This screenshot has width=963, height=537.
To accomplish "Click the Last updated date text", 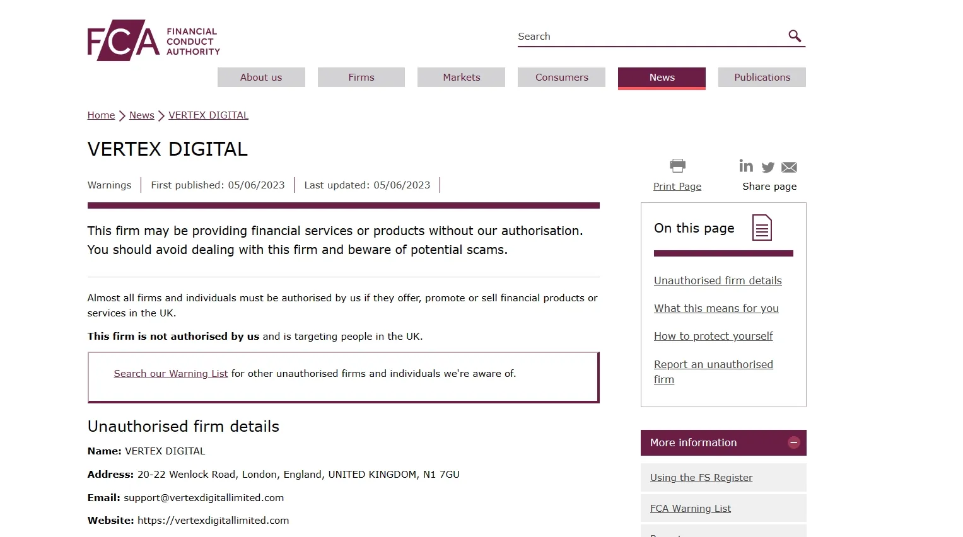I will tap(367, 185).
